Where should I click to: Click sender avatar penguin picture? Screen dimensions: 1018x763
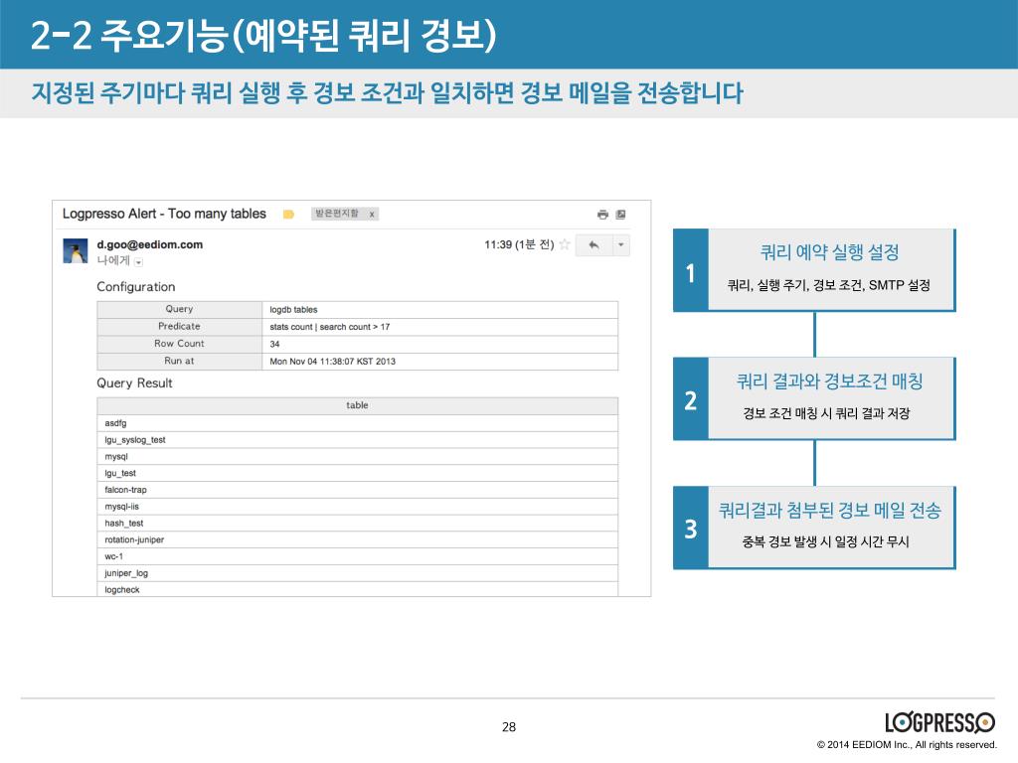[76, 250]
